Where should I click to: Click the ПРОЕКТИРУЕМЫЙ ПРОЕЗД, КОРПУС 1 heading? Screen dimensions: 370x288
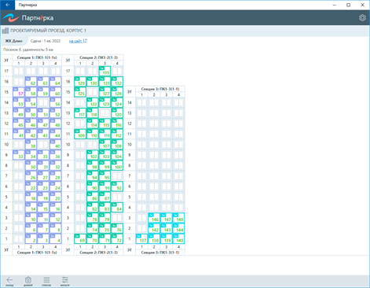[48, 31]
